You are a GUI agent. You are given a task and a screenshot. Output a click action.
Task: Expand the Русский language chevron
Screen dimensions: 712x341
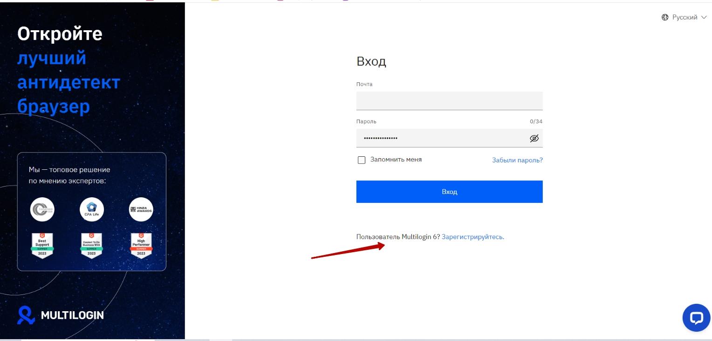(704, 18)
